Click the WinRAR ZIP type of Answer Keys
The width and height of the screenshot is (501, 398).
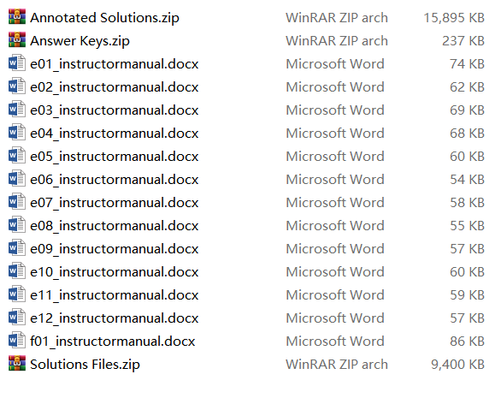337,41
